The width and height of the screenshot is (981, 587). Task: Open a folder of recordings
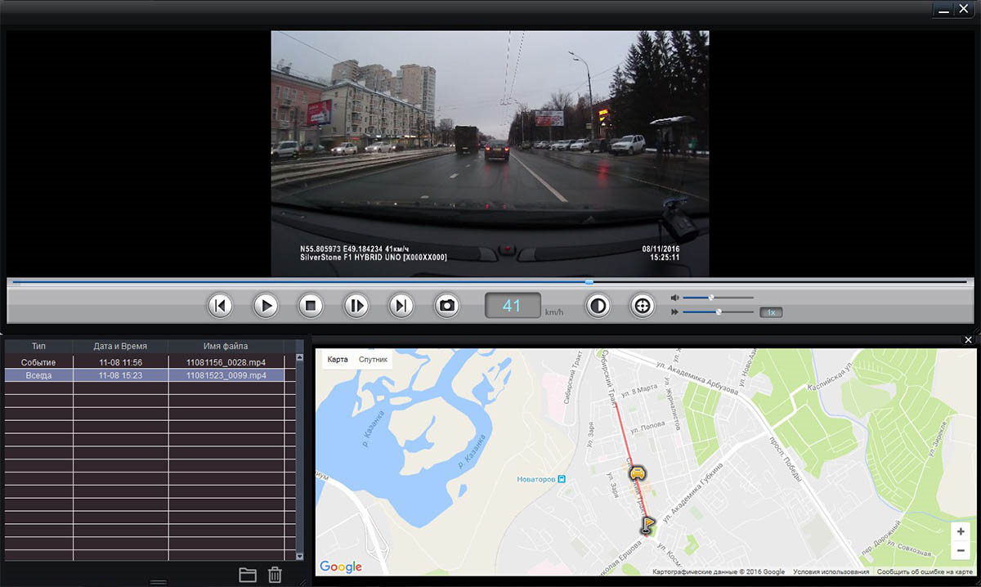248,575
